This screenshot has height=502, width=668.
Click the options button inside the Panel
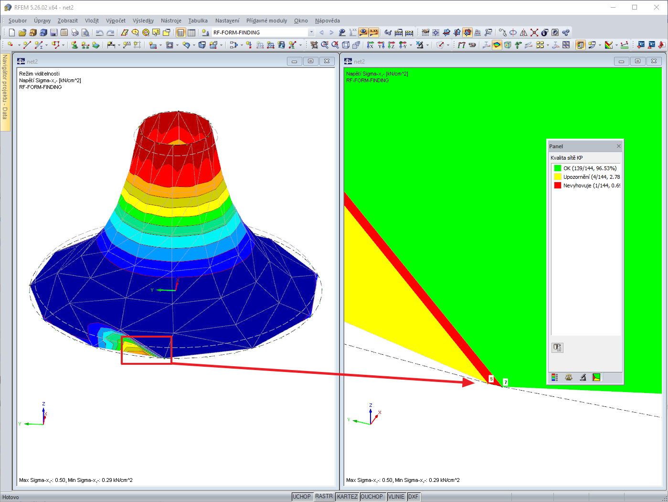[557, 348]
